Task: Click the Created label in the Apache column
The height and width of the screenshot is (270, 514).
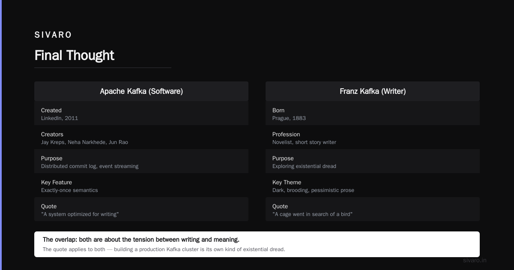Action: (x=51, y=110)
